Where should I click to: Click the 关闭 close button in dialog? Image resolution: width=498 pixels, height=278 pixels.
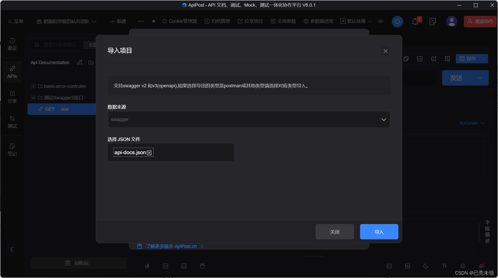[335, 232]
